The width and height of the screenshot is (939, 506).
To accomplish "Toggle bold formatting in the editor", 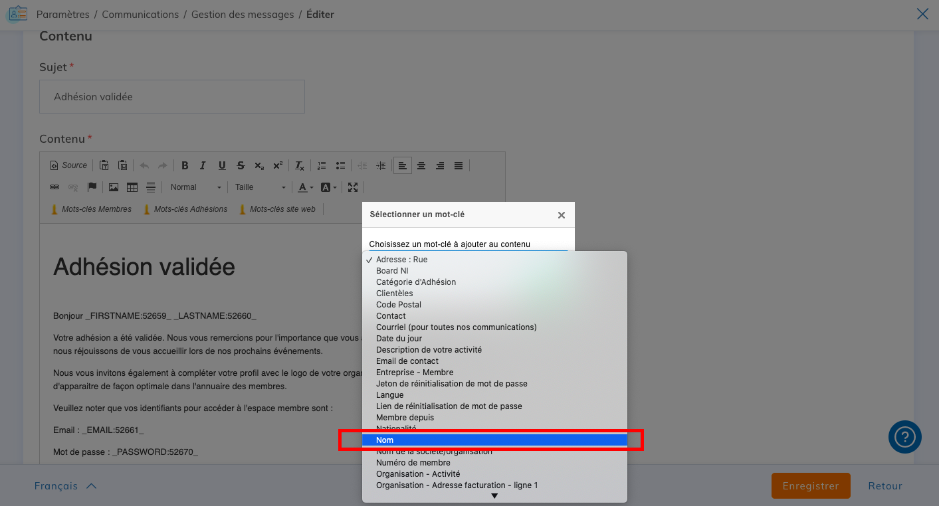I will pyautogui.click(x=185, y=166).
